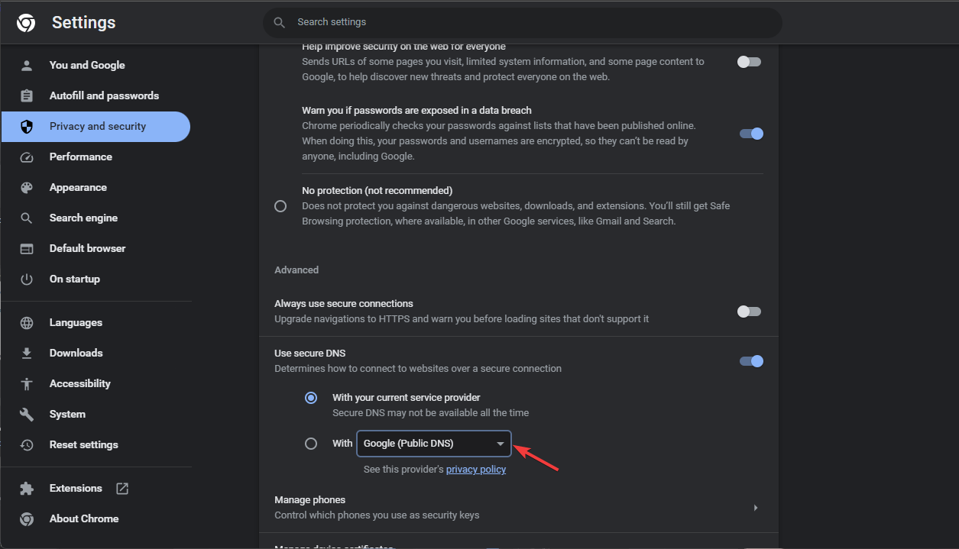Open the provider's privacy policy link
The width and height of the screenshot is (959, 549).
(476, 470)
